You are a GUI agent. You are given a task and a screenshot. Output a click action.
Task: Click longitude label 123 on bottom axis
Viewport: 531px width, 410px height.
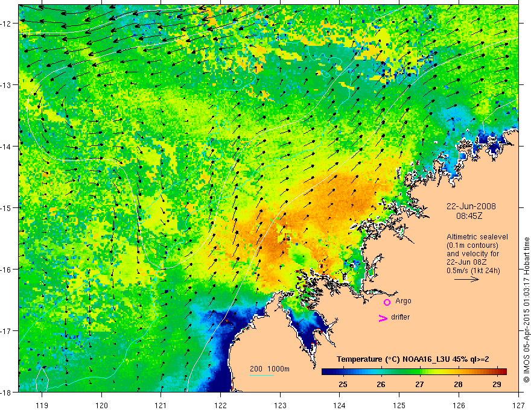280,405
